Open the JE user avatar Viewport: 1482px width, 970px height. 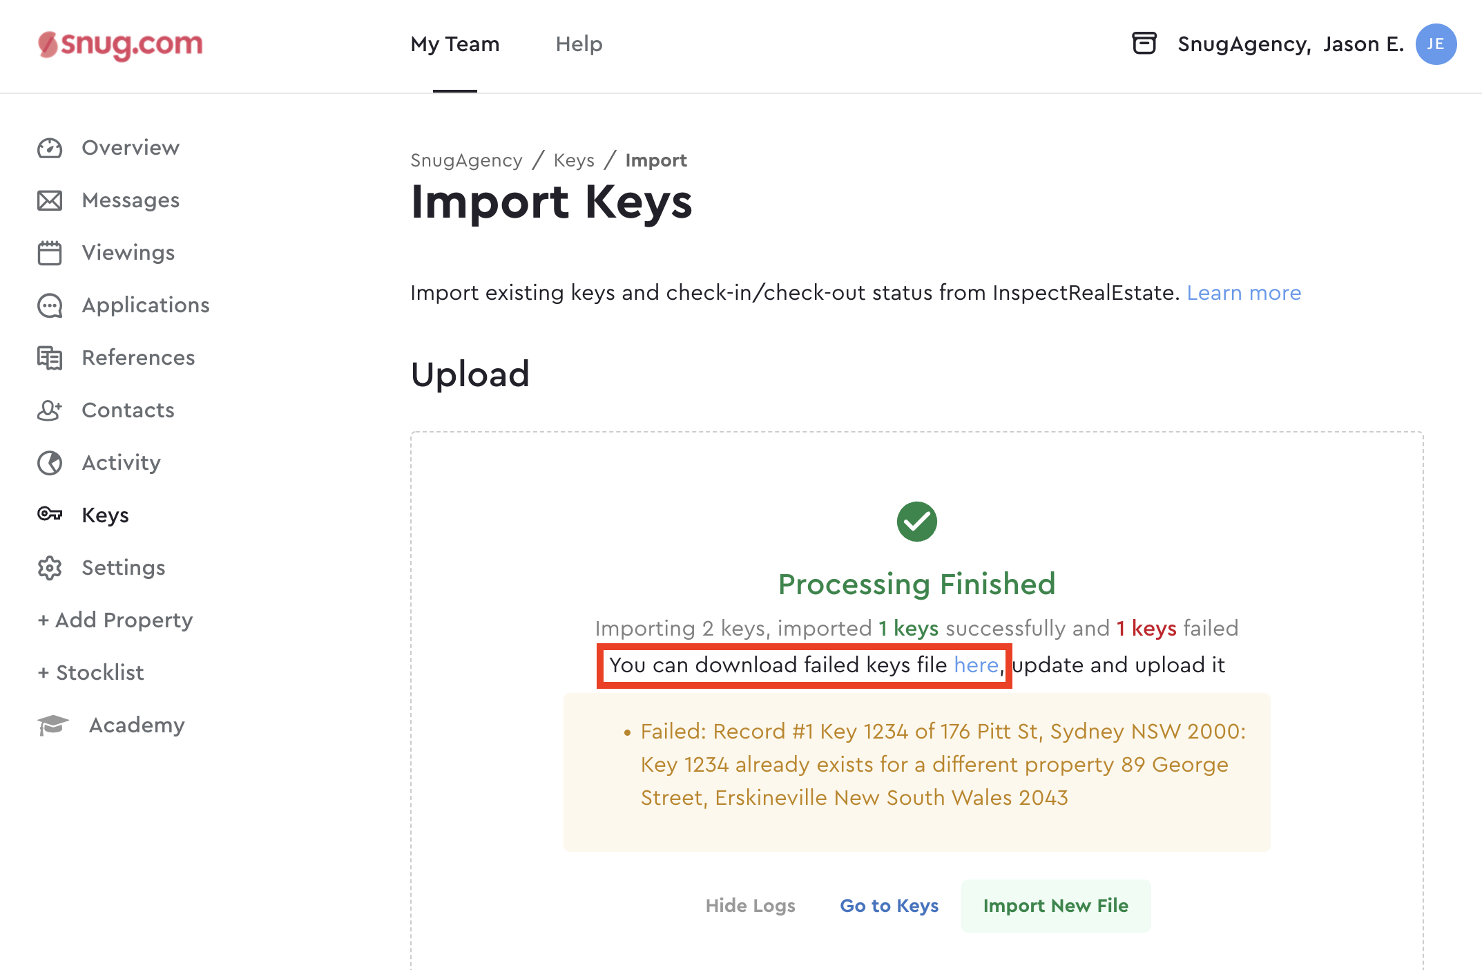pos(1436,44)
